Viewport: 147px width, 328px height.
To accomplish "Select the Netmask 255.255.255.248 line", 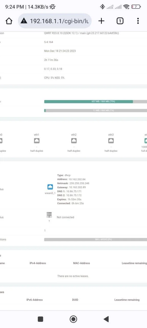I will (x=73, y=183).
